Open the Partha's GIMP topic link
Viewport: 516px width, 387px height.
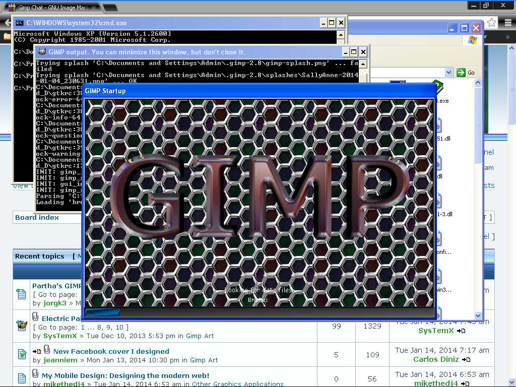click(x=56, y=286)
